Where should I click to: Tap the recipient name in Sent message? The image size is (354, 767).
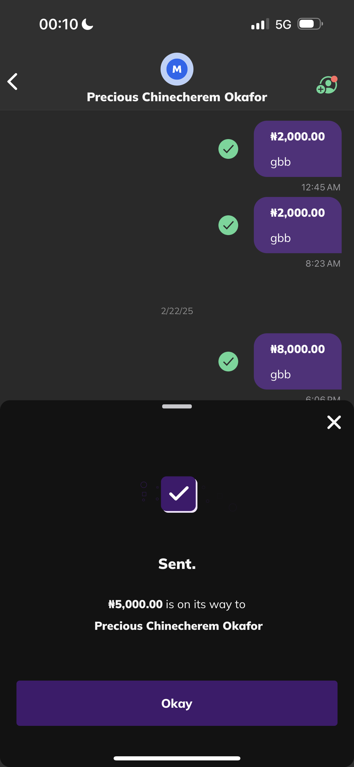(x=178, y=626)
